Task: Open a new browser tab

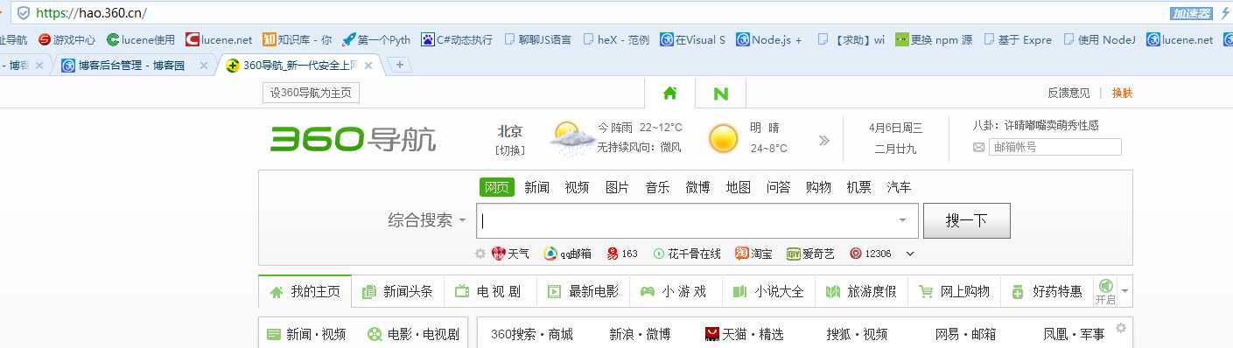Action: coord(399,66)
